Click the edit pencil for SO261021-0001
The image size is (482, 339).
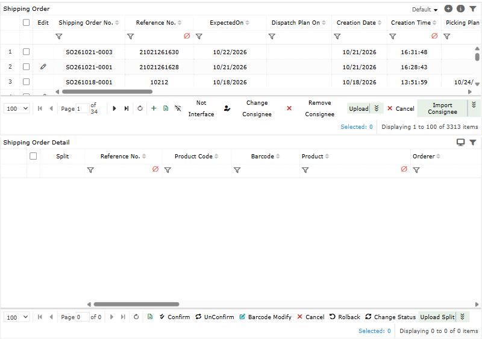pyautogui.click(x=43, y=67)
